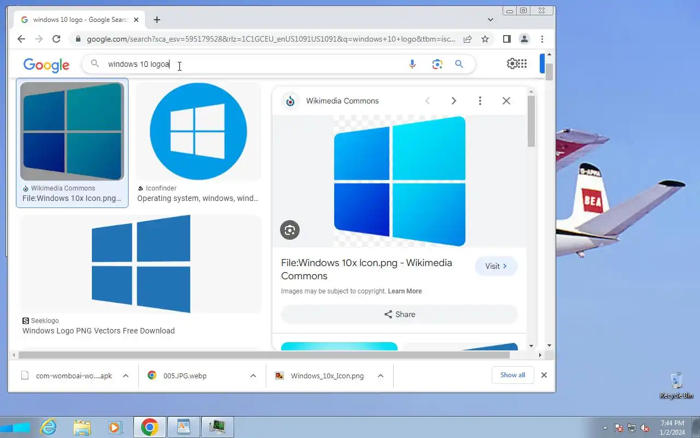This screenshot has width=700, height=438.
Task: Open Internet Explorer from taskbar
Action: (49, 427)
